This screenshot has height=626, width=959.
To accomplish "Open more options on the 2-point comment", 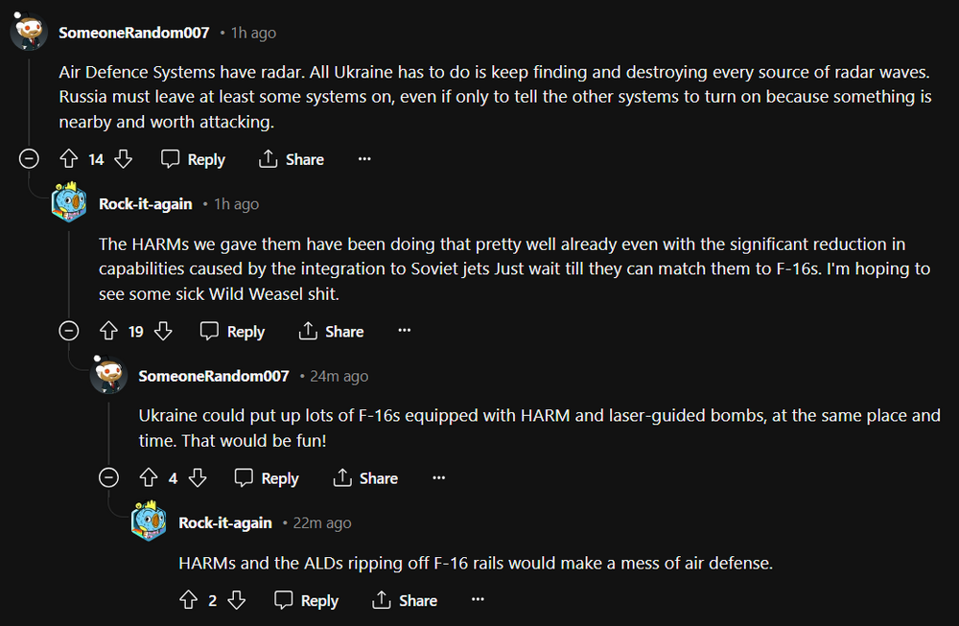I will 478,601.
